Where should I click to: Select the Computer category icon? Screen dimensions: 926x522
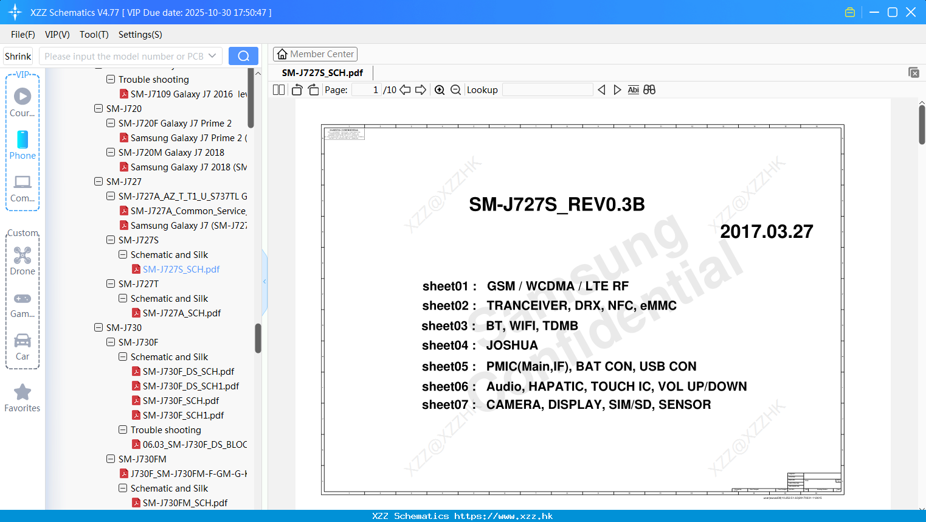click(x=22, y=188)
